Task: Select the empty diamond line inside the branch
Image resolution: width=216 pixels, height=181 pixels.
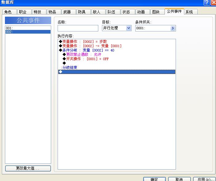Action: click(117, 63)
